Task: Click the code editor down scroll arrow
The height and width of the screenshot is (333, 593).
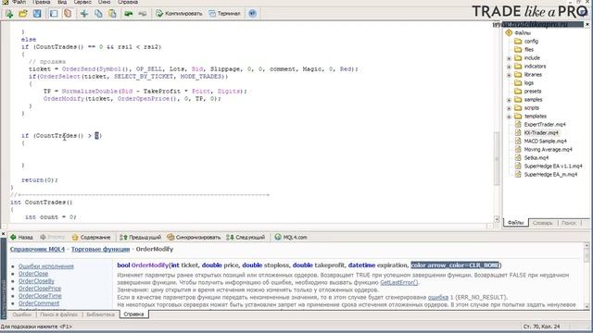Action: pos(497,219)
